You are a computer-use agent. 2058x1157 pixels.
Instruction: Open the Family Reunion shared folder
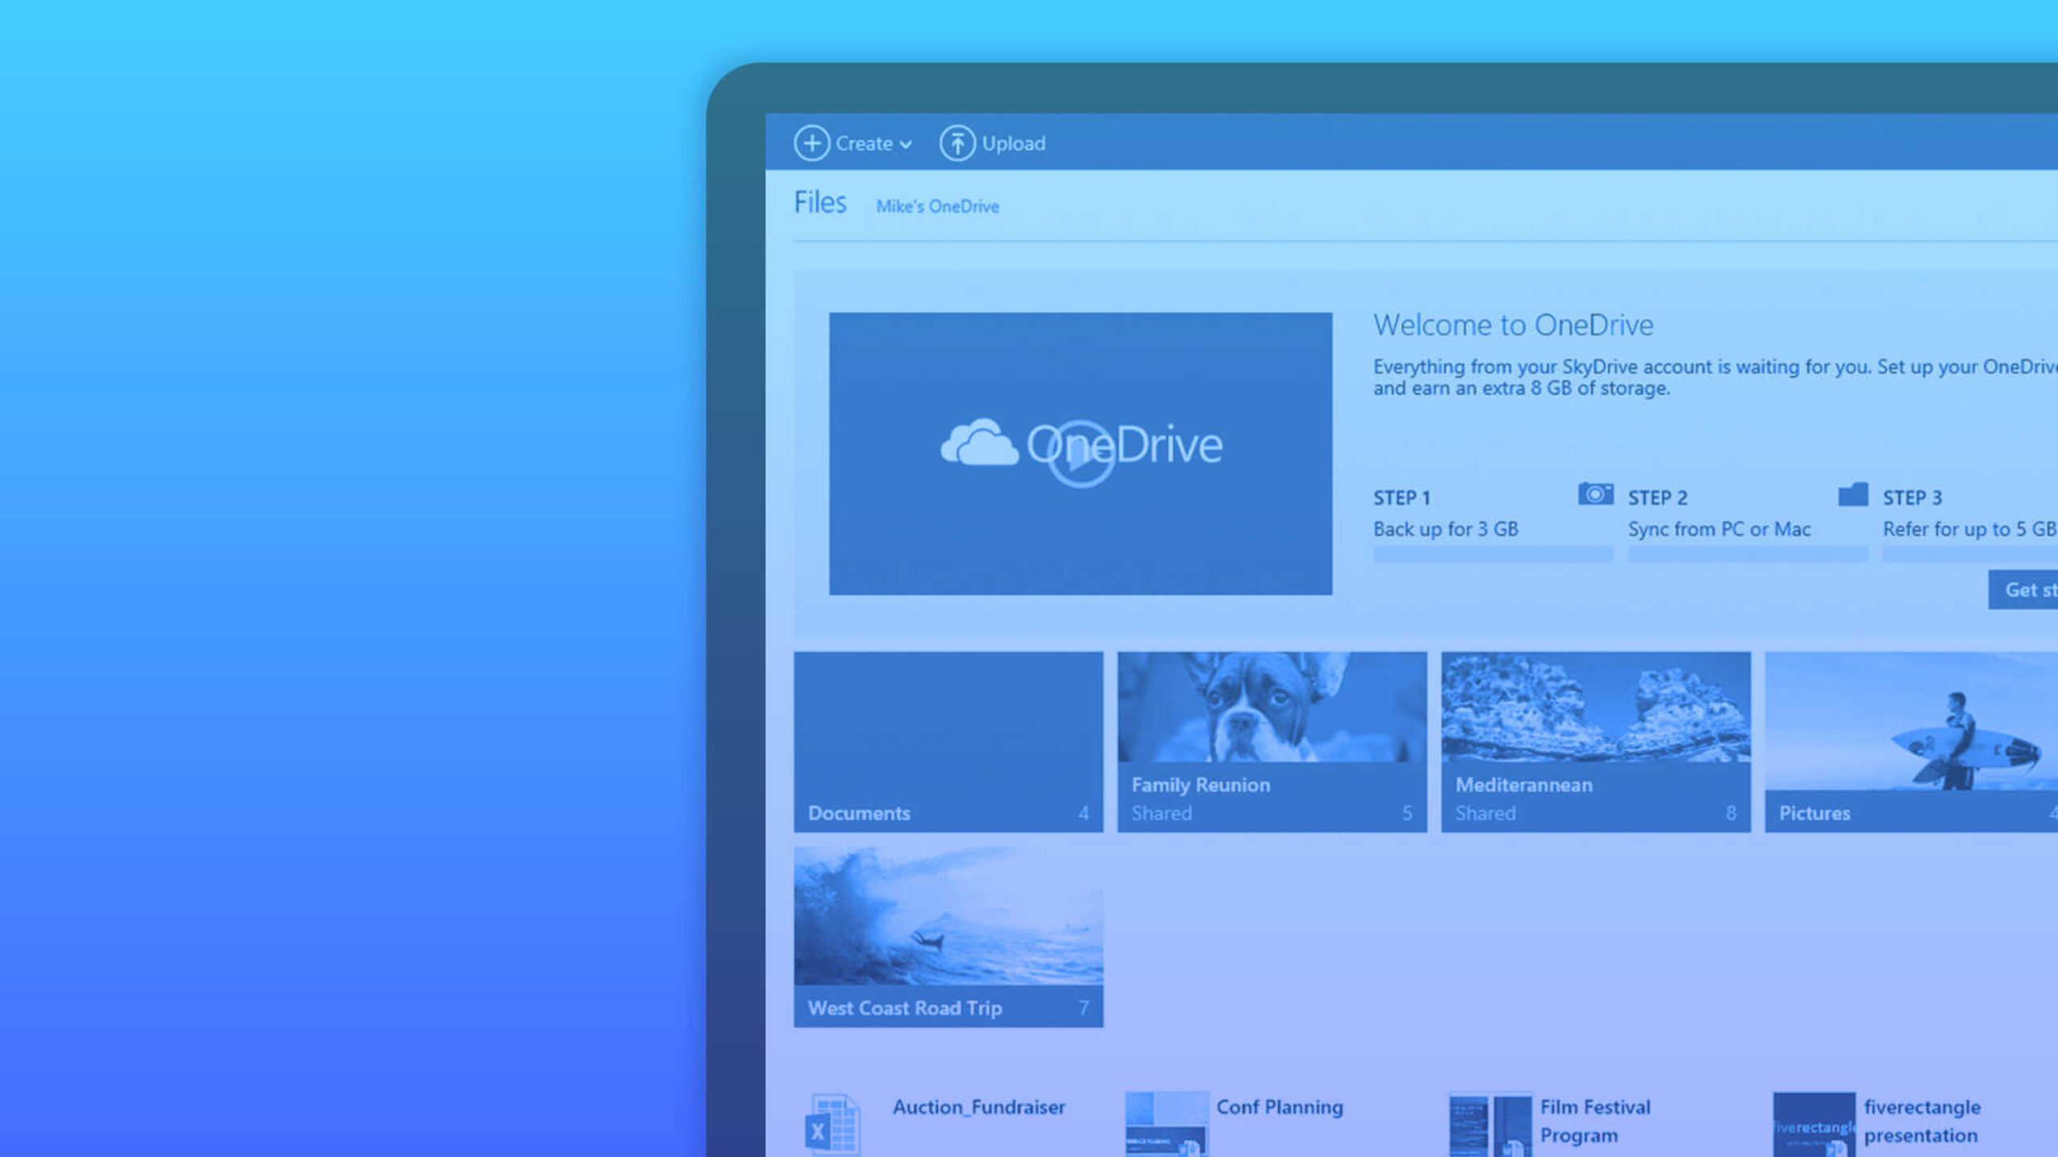(1272, 742)
